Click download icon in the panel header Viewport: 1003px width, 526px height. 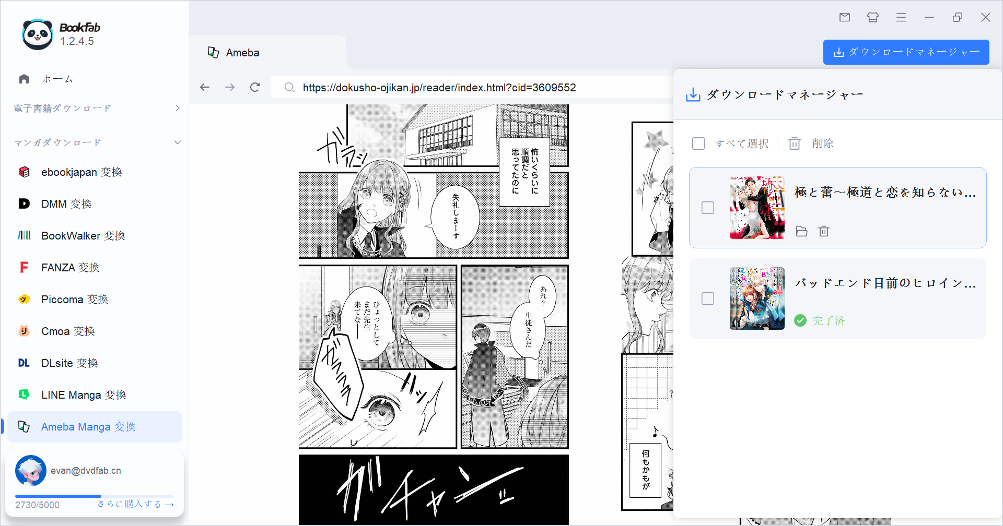[x=693, y=94]
